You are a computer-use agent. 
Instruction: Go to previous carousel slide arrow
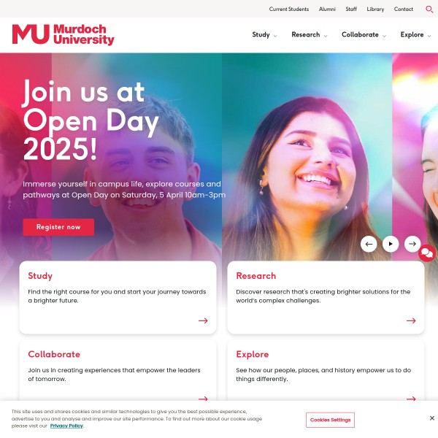coord(369,244)
